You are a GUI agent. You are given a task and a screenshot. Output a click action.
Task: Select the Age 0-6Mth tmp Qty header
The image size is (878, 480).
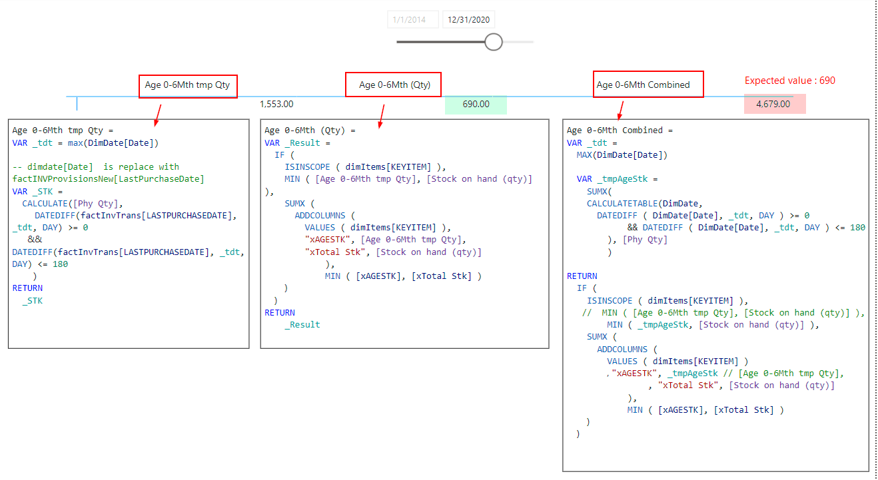click(189, 85)
